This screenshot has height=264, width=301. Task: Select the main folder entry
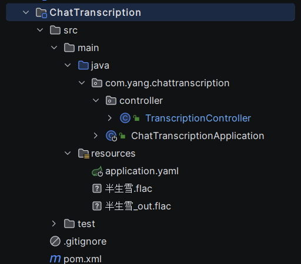click(x=88, y=48)
